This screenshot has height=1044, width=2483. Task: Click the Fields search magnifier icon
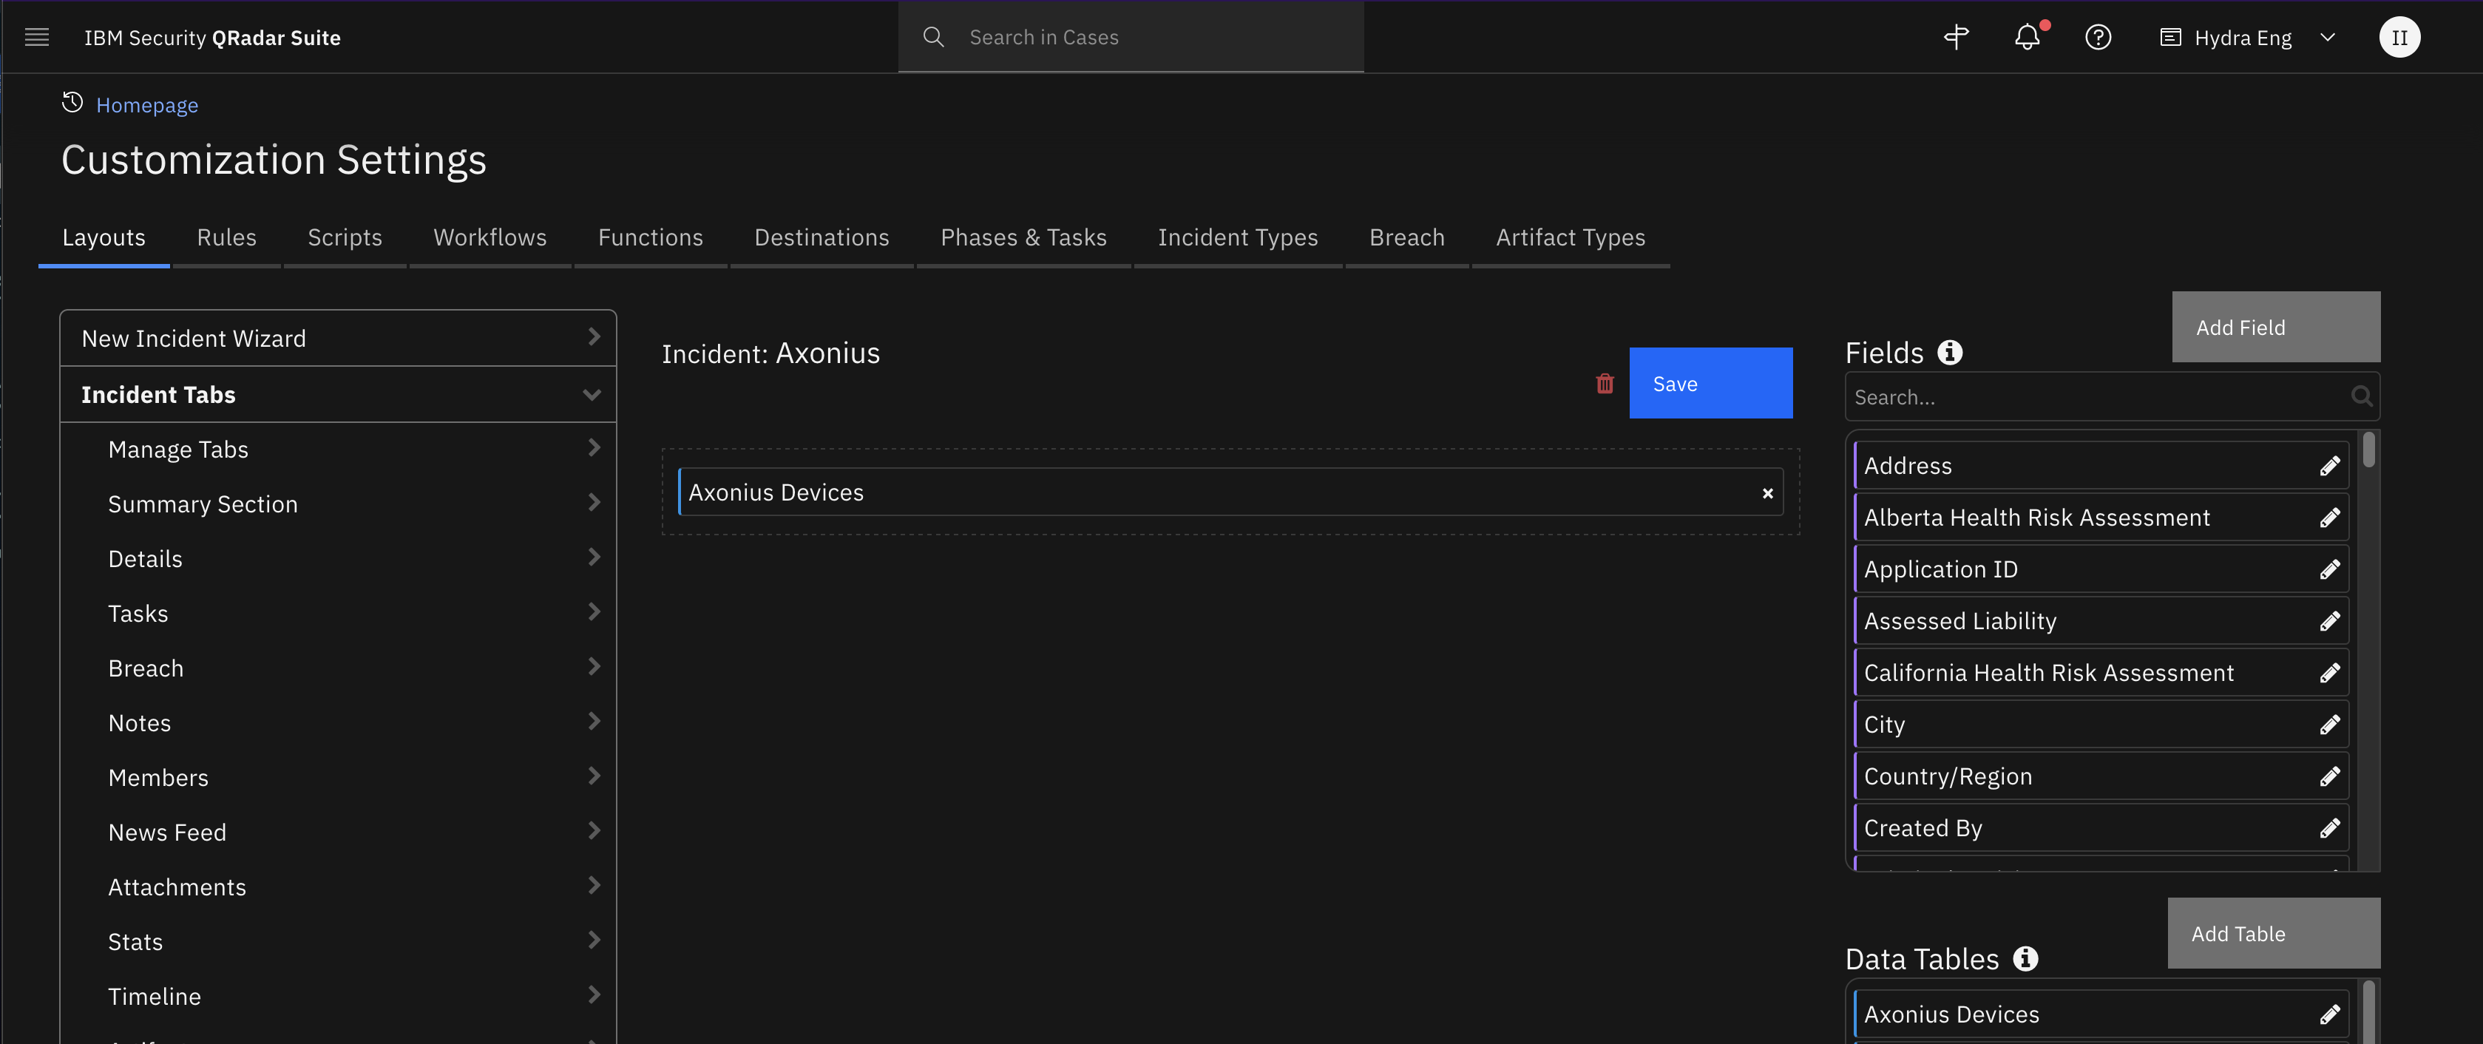[2362, 396]
